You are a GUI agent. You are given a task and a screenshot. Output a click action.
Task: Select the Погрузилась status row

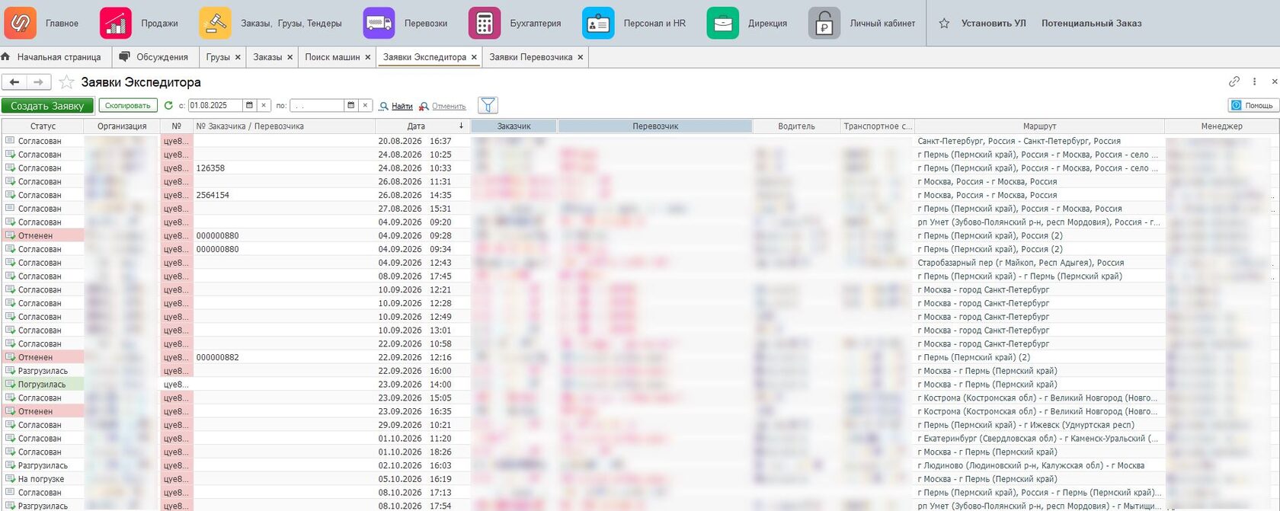[42, 385]
